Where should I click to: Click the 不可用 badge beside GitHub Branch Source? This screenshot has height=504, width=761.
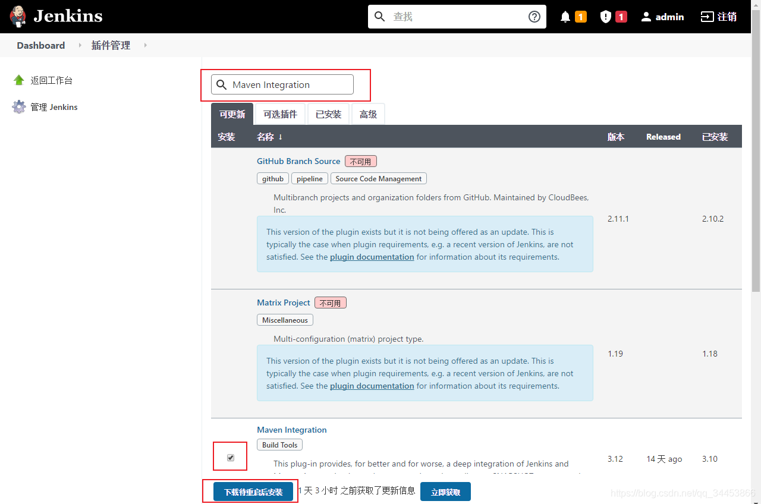coord(361,162)
